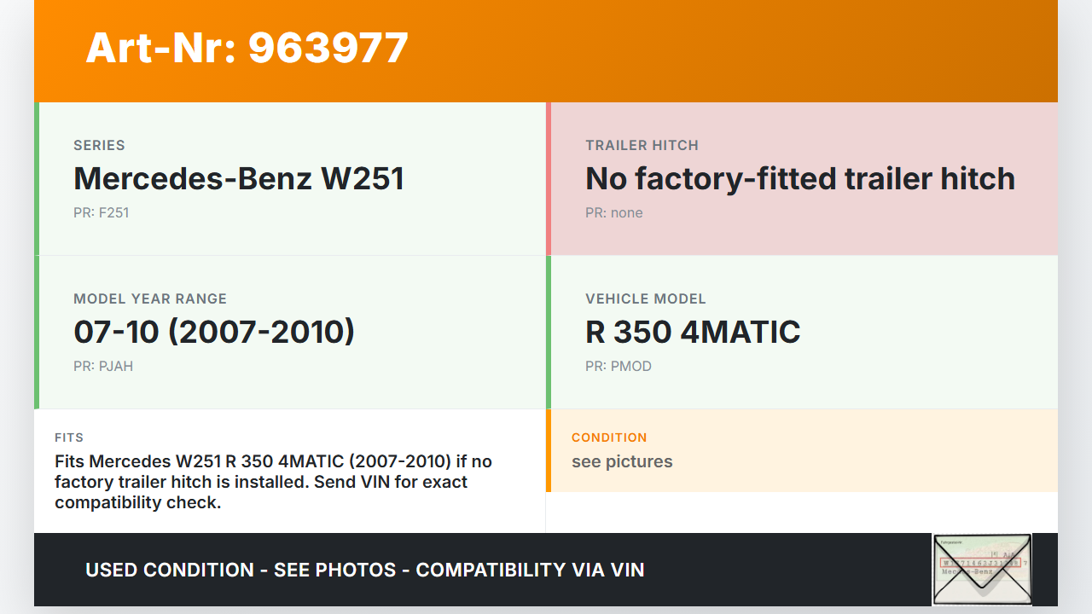The width and height of the screenshot is (1092, 614).
Task: Click the USED CONDITION footer banner text
Action: [365, 570]
